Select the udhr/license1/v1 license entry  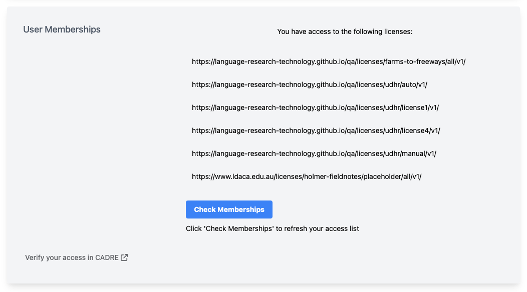(315, 107)
